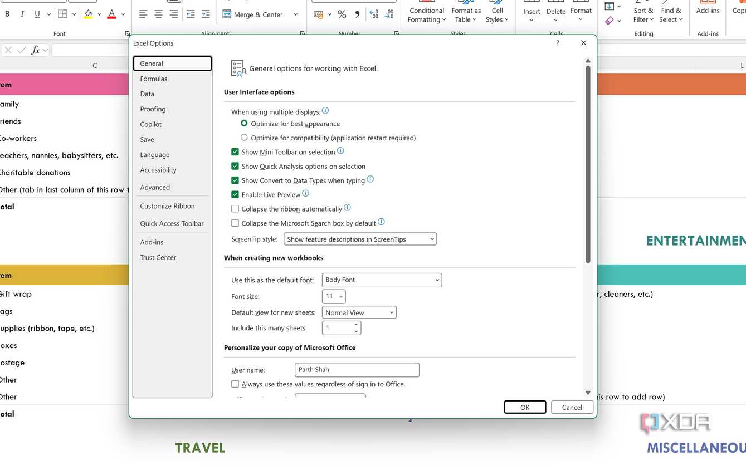Click the fx Insert Function icon
Viewport: 746px width, 470px height.
(x=36, y=50)
